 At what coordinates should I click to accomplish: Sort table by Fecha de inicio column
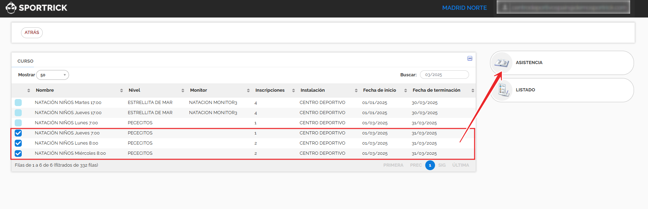[379, 90]
